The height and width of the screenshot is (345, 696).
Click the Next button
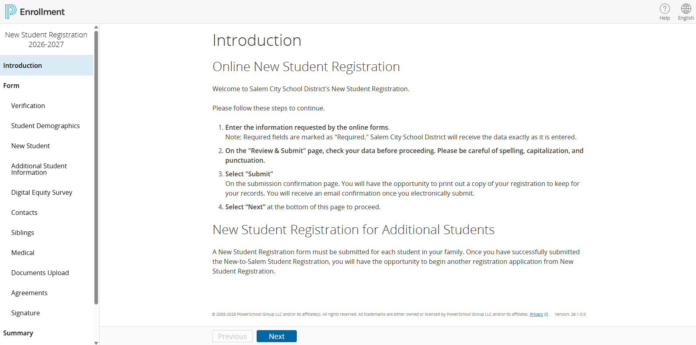click(276, 336)
